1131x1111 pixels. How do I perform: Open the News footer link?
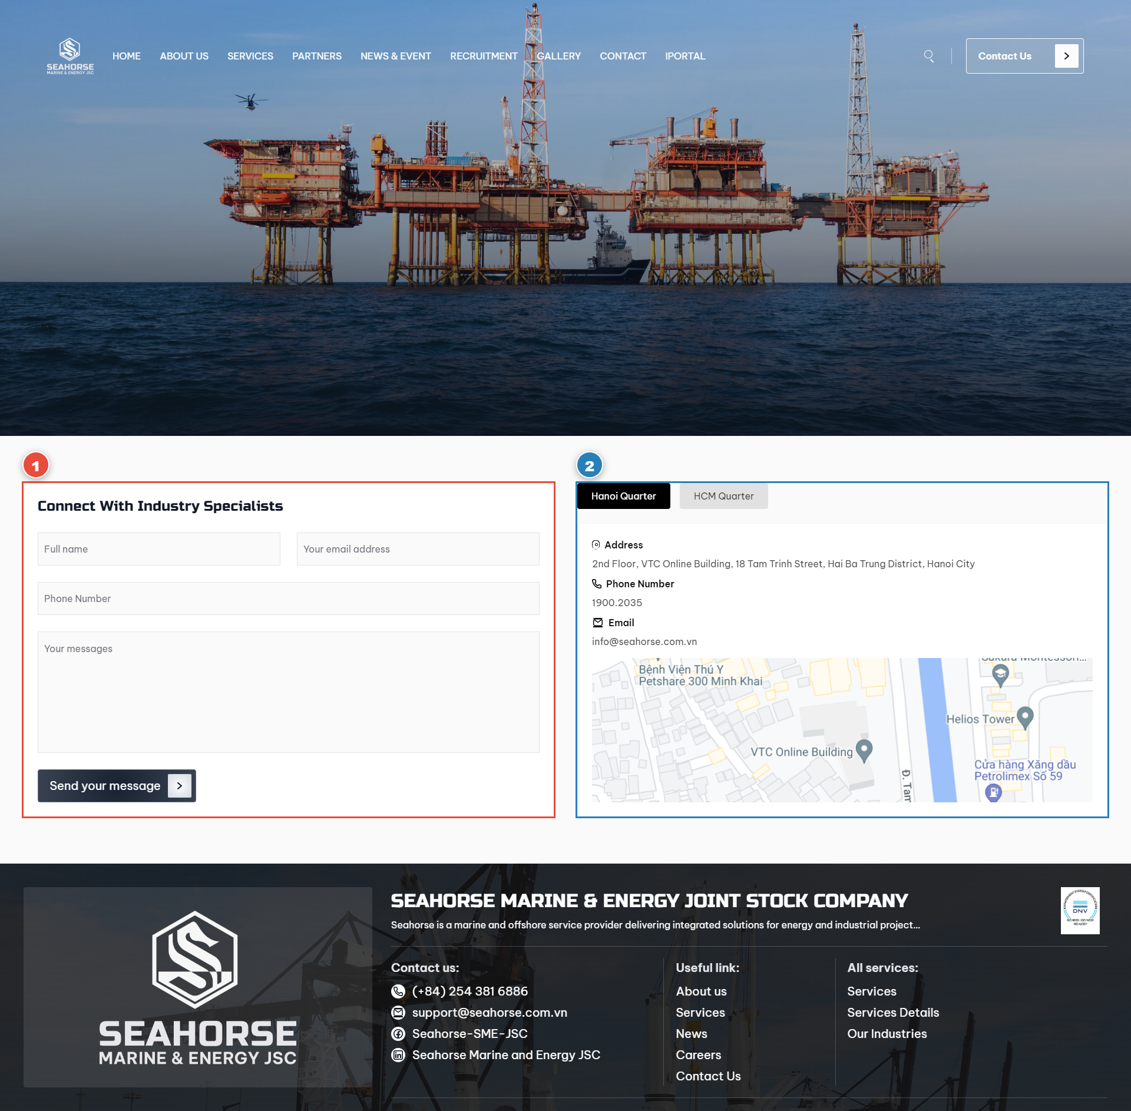pyautogui.click(x=692, y=1034)
